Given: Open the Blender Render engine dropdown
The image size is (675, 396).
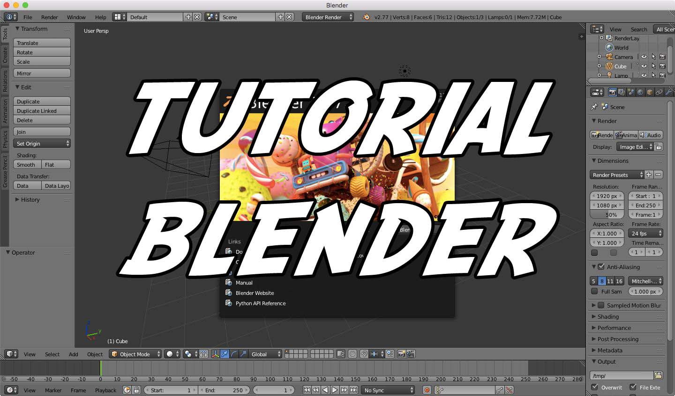Looking at the screenshot, I should (327, 17).
